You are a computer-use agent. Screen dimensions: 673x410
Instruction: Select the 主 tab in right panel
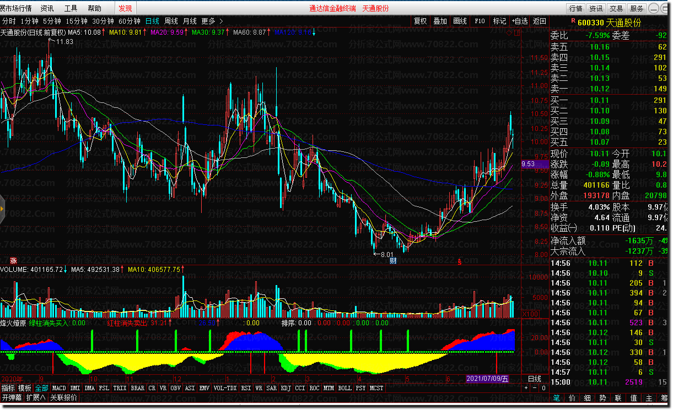click(x=649, y=398)
